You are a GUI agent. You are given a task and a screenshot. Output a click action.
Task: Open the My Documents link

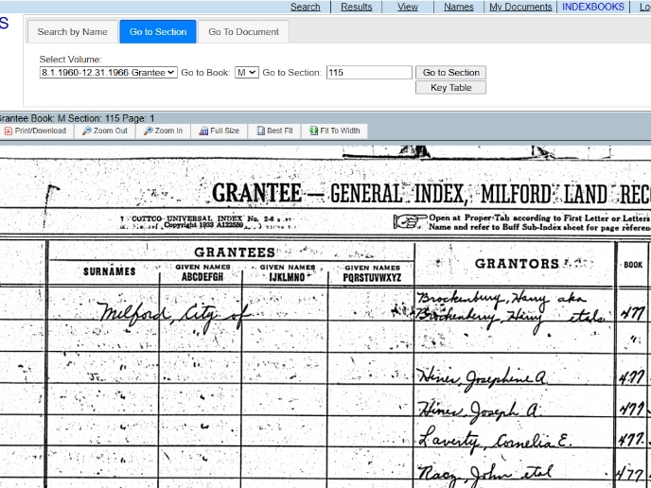coord(520,7)
